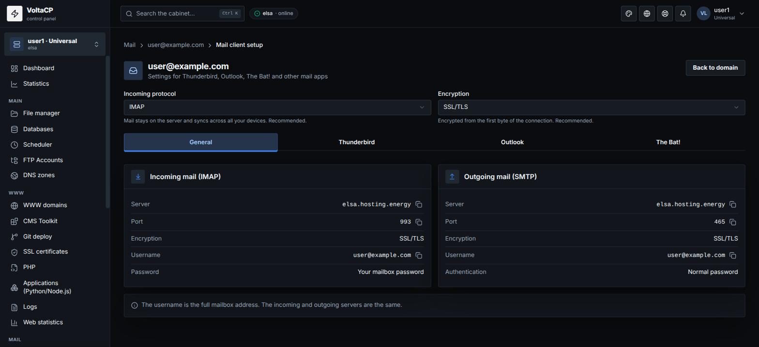Click the incoming mail download arrow icon
The height and width of the screenshot is (347, 759).
coord(138,177)
